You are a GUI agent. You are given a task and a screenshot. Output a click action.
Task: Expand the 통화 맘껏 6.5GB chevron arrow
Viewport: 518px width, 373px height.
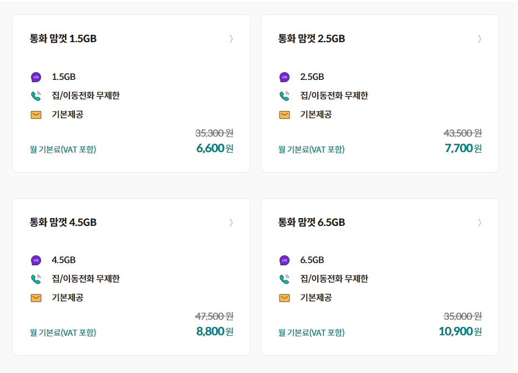[480, 223]
